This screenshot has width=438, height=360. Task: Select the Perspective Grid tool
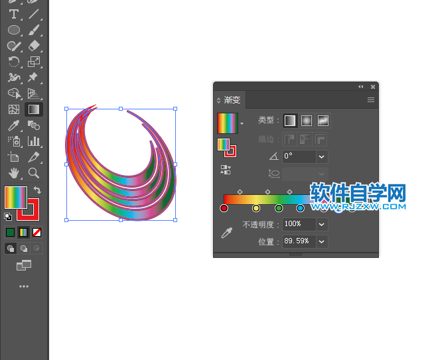[x=34, y=93]
